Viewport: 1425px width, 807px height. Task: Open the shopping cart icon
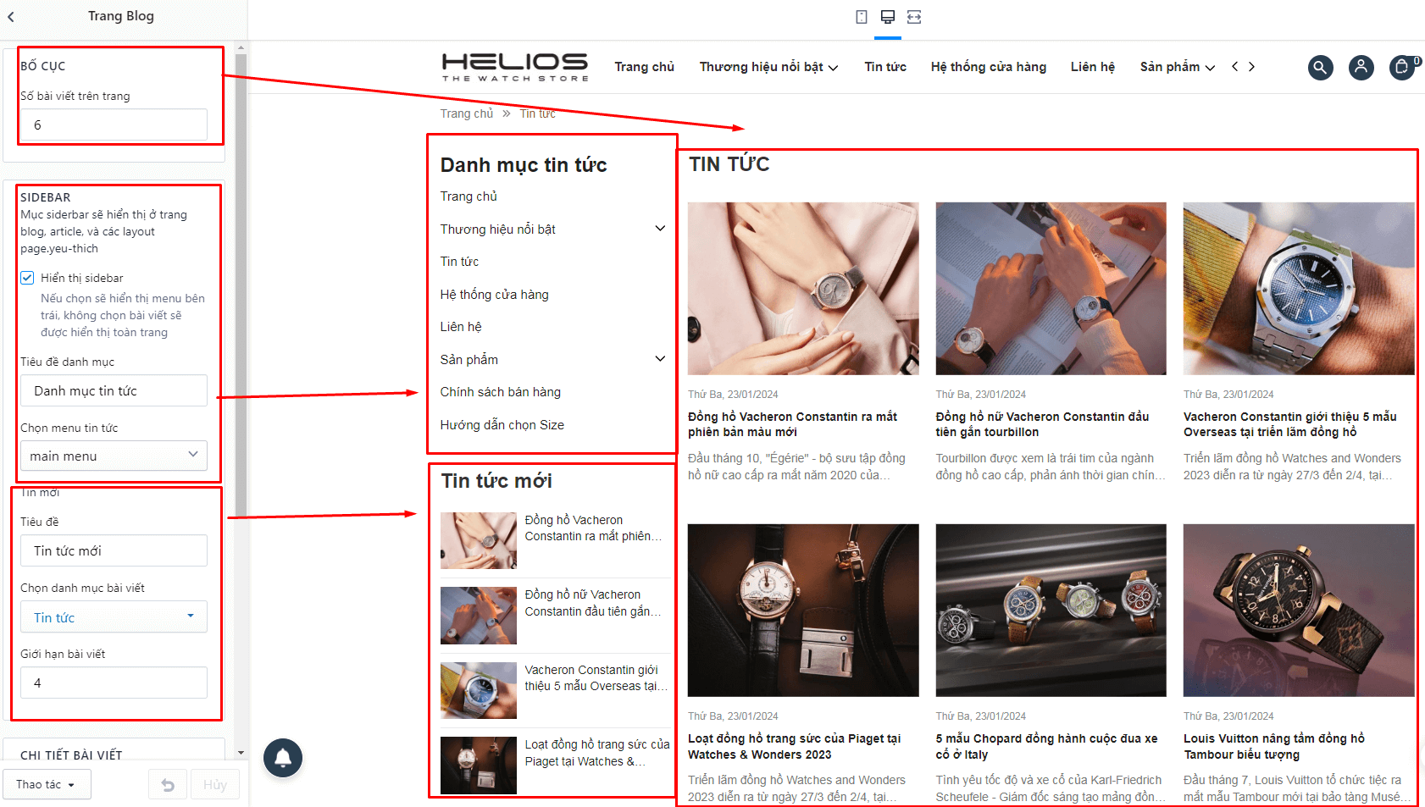coord(1403,67)
